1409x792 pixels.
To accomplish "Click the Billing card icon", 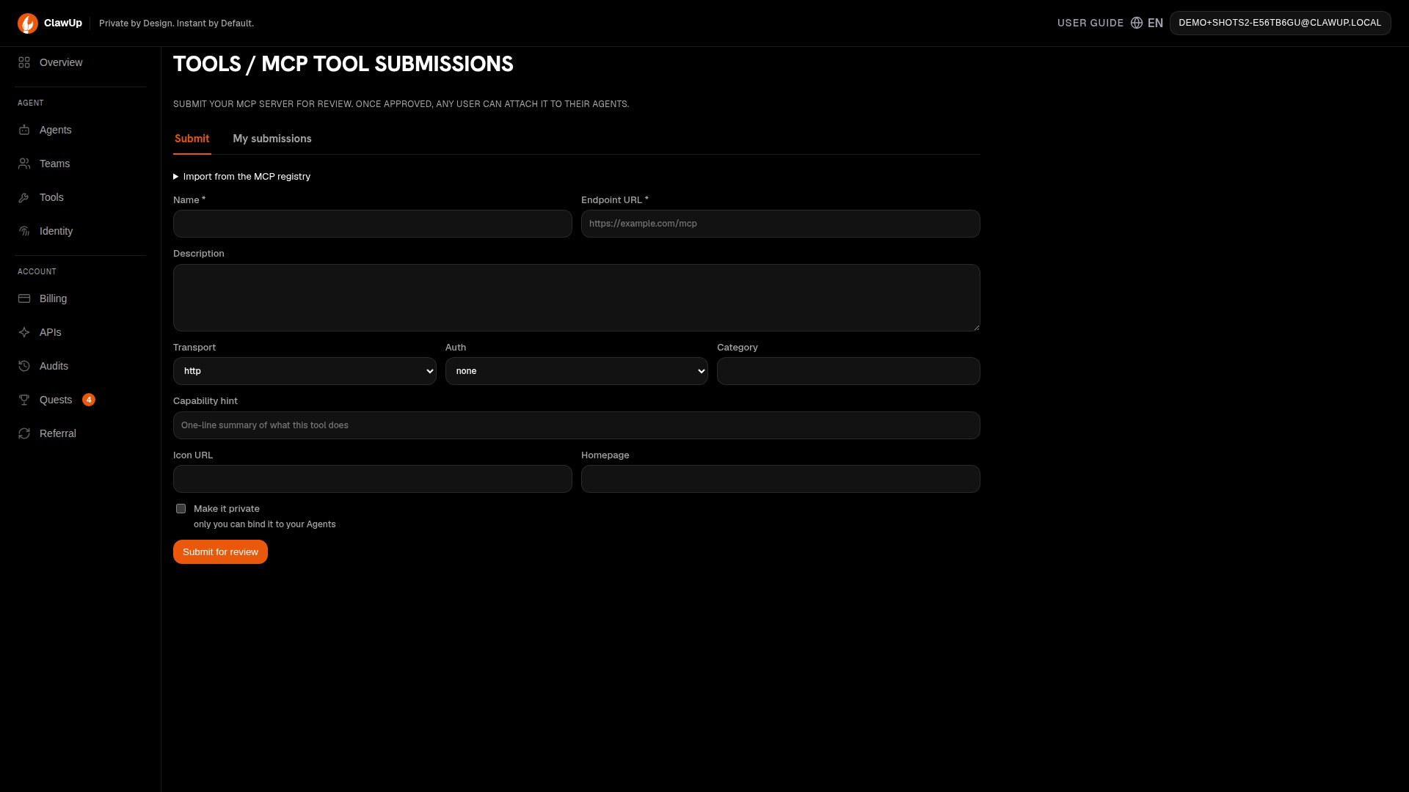I will 24,298.
